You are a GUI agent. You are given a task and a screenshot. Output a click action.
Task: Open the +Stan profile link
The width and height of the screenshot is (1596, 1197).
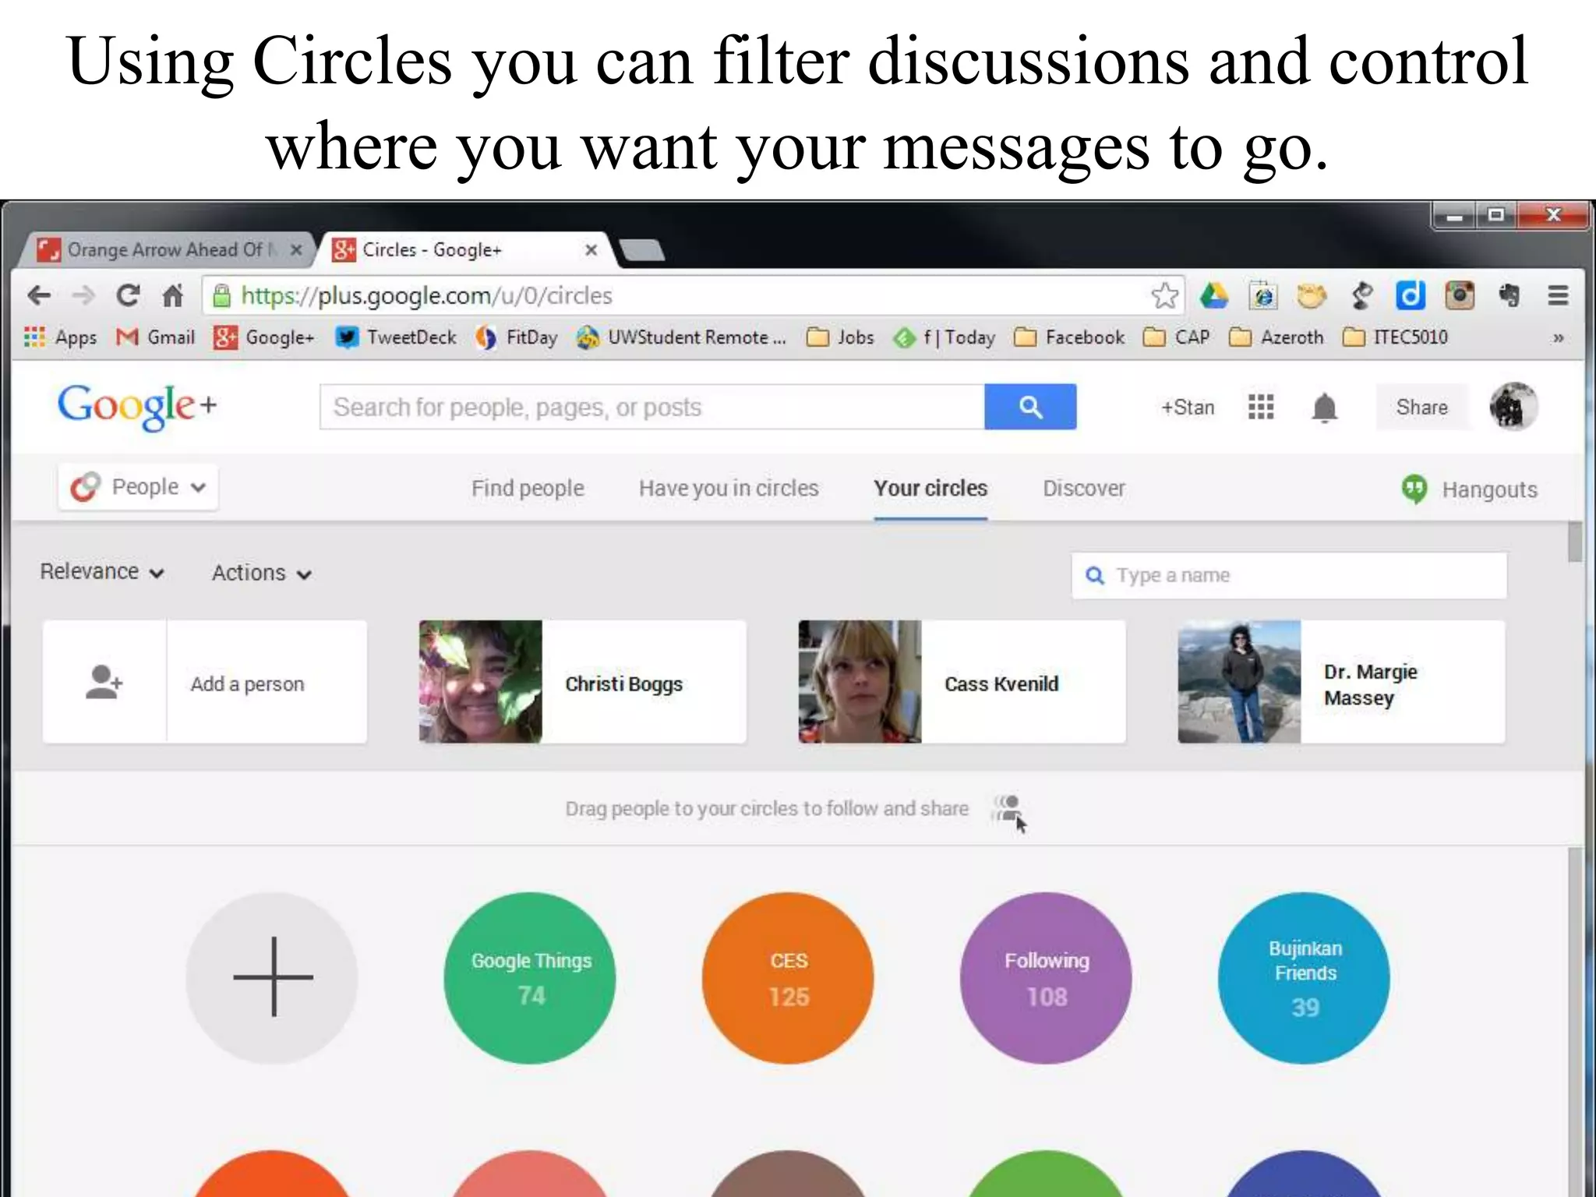(1188, 408)
